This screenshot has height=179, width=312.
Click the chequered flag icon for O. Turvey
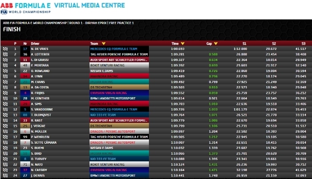tap(5, 159)
